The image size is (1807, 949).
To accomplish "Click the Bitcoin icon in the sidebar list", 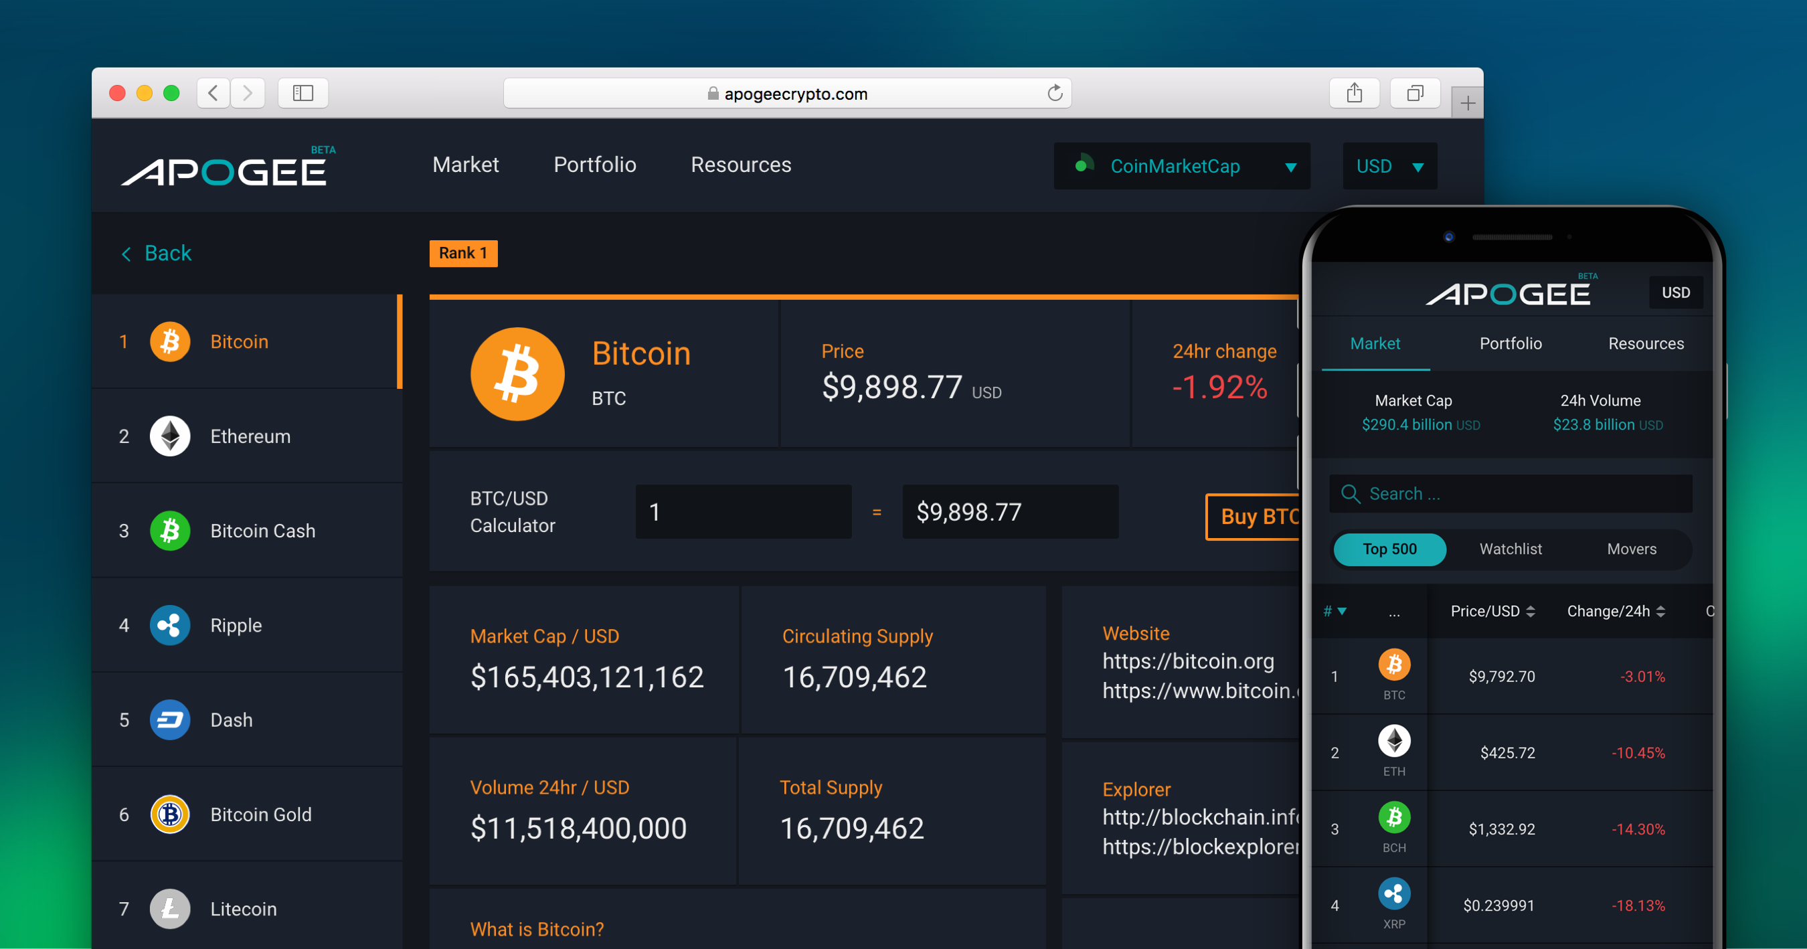I will [x=170, y=341].
